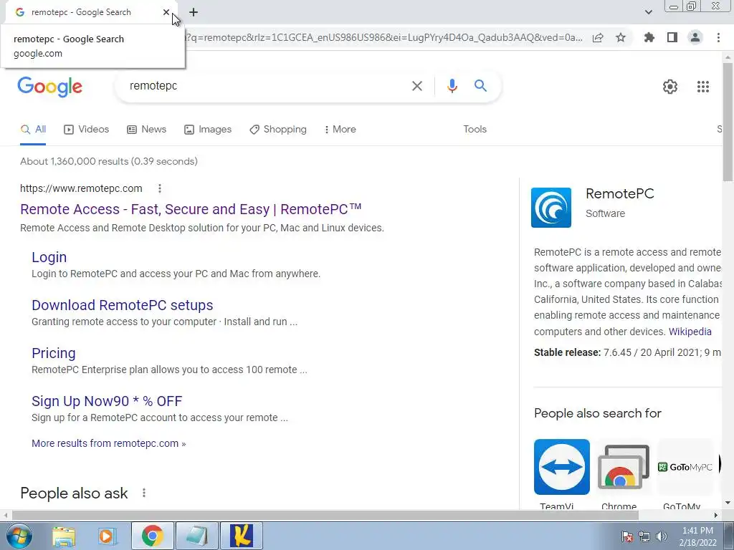Open Sign Up Now90 * % OFF link

click(x=107, y=401)
